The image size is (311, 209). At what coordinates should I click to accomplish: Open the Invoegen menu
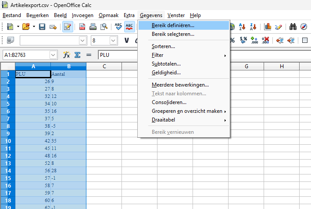click(82, 15)
